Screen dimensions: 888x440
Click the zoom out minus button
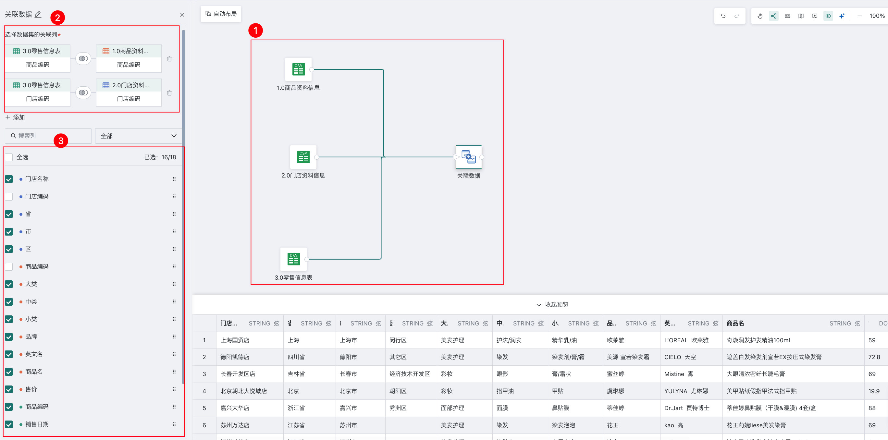coord(859,16)
